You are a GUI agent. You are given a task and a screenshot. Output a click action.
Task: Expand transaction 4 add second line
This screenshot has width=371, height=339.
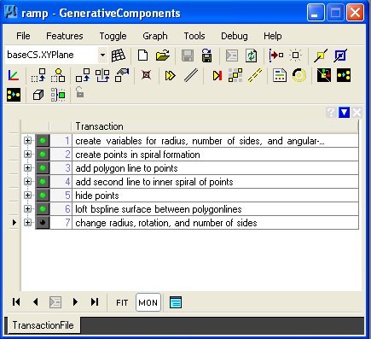(27, 182)
